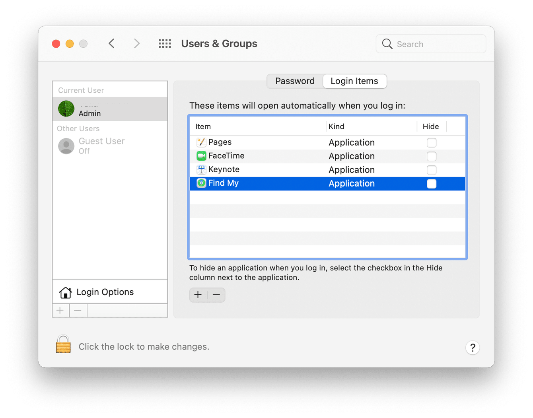Select the Find My row name
533x418 pixels.
pos(224,183)
